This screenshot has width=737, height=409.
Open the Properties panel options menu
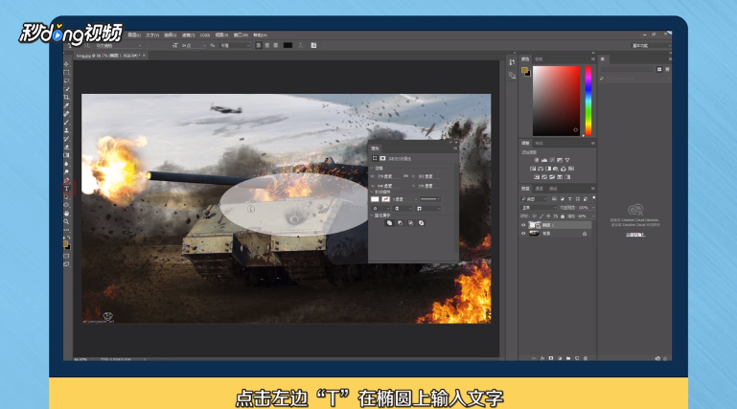click(x=455, y=148)
